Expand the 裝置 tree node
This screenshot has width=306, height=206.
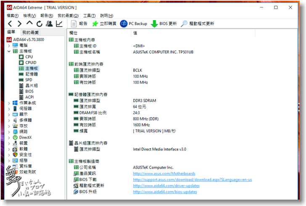[x=9, y=143]
